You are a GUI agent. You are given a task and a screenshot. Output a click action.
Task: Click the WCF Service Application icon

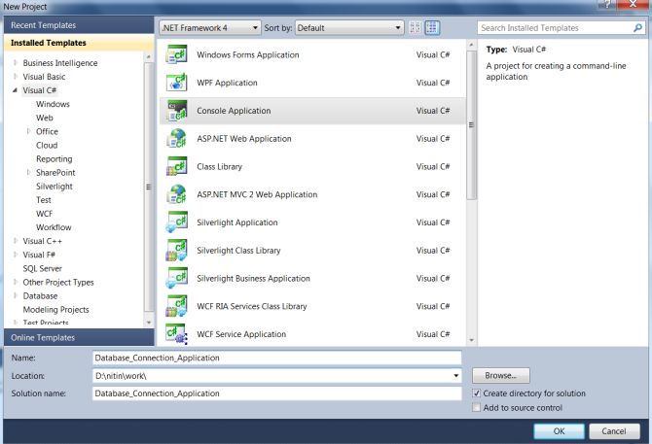[176, 334]
